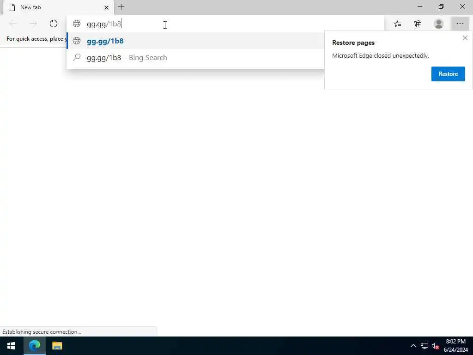Open the Favorites star icon
The width and height of the screenshot is (473, 355).
(397, 24)
